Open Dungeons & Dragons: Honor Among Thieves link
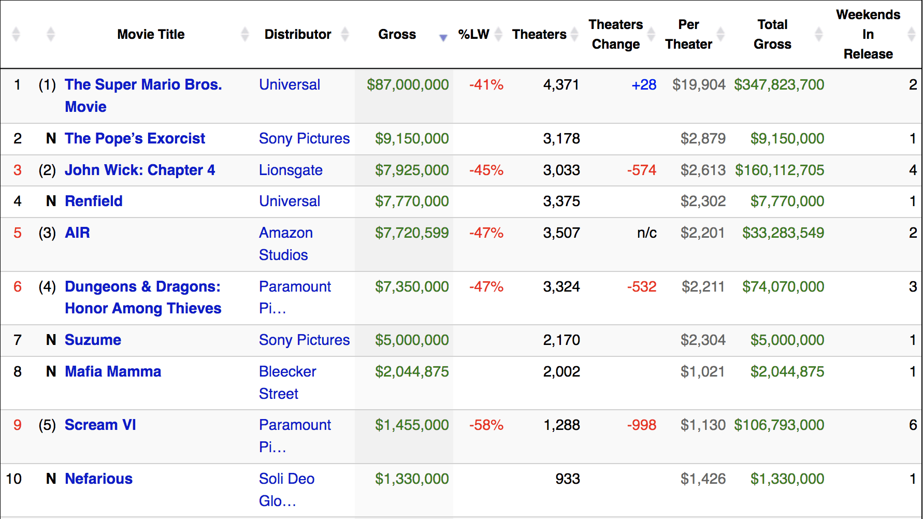Screen dimensions: 923x519 pos(143,297)
